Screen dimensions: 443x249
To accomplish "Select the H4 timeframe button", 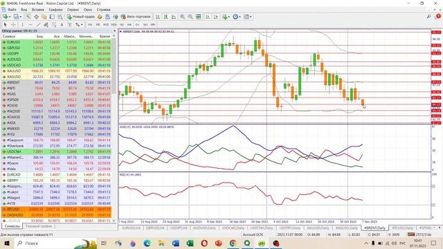I will click(129, 25).
